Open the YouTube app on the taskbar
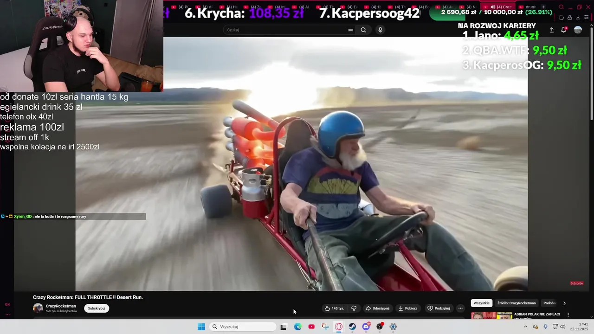Image resolution: width=594 pixels, height=334 pixels. point(311,327)
